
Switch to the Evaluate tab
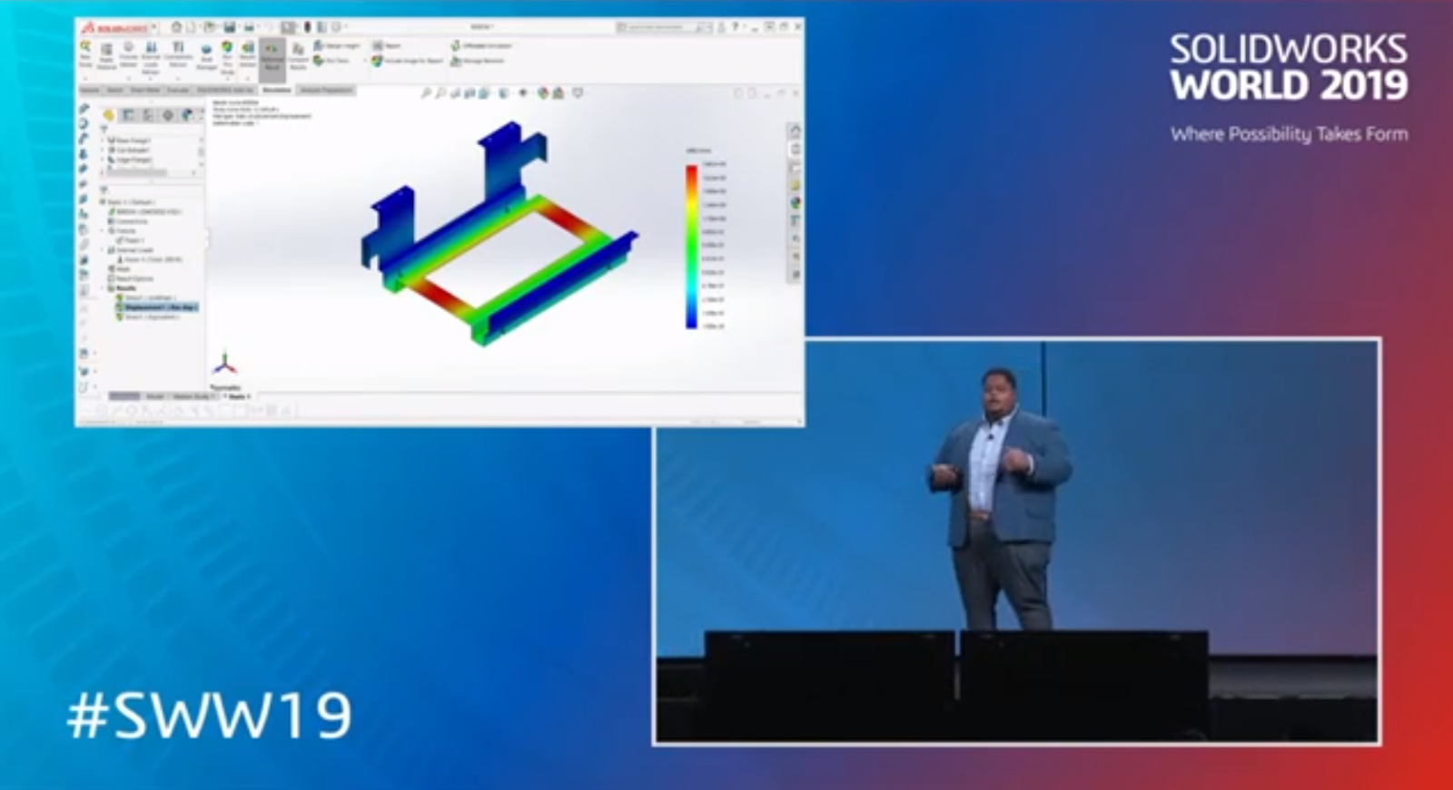[x=178, y=90]
